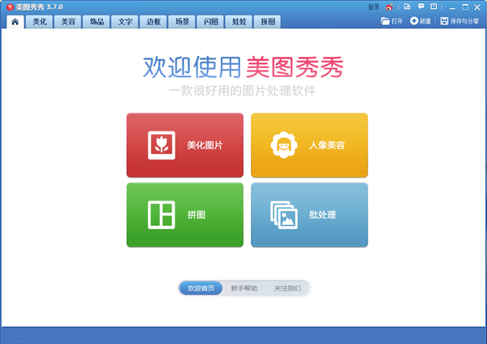Viewport: 487px width, 344px height.
Task: Select the 文字 text tab
Action: click(125, 21)
